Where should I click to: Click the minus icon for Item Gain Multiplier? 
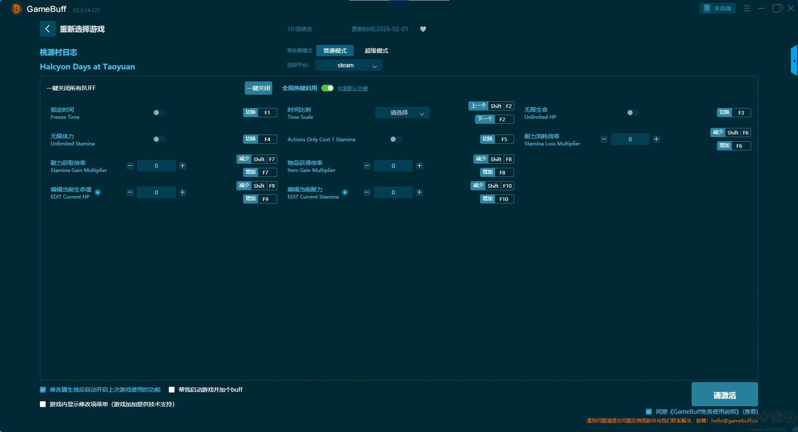tap(367, 166)
